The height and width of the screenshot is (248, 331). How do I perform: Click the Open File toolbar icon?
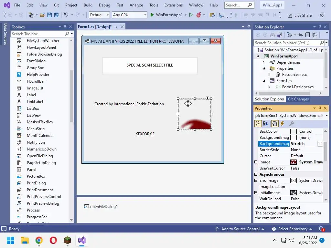pyautogui.click(x=42, y=15)
